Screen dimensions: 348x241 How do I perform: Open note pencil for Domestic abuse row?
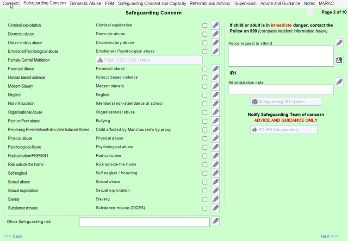(x=215, y=34)
